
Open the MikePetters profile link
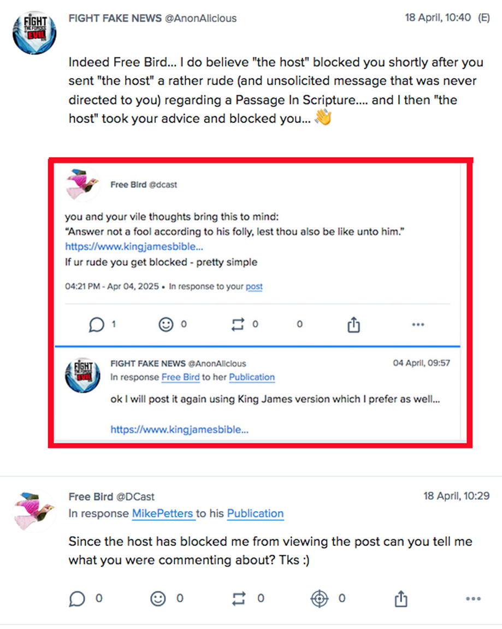pos(163,514)
